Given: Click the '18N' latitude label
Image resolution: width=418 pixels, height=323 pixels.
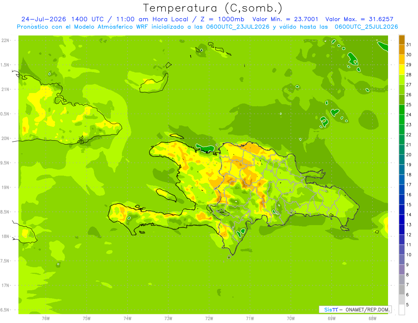Looking at the screenshot, I should pyautogui.click(x=5, y=236).
